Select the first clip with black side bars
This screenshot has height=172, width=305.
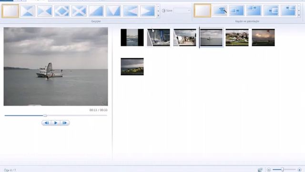(132, 37)
